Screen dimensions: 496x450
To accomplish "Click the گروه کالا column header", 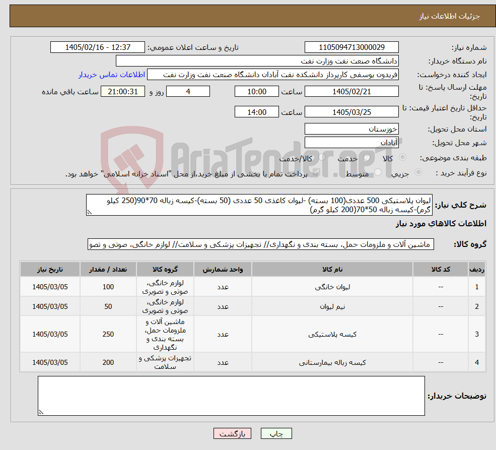I will (165, 269).
